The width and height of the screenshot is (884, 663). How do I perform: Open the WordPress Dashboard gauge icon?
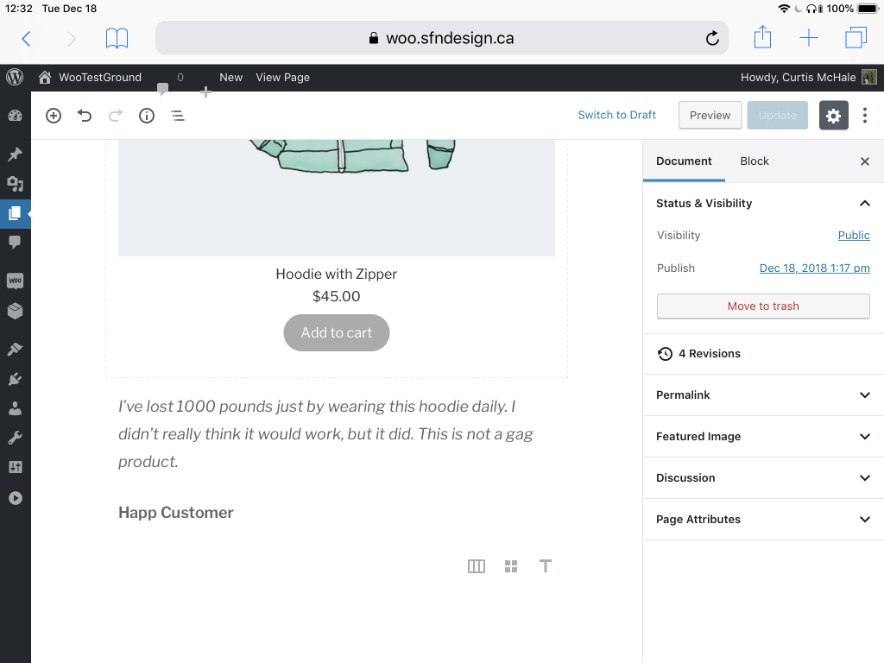point(15,115)
